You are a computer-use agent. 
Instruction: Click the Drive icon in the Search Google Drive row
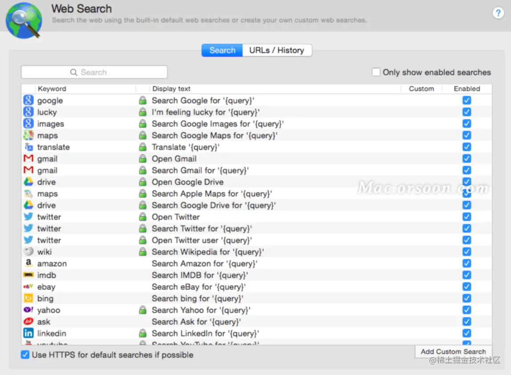pyautogui.click(x=28, y=205)
